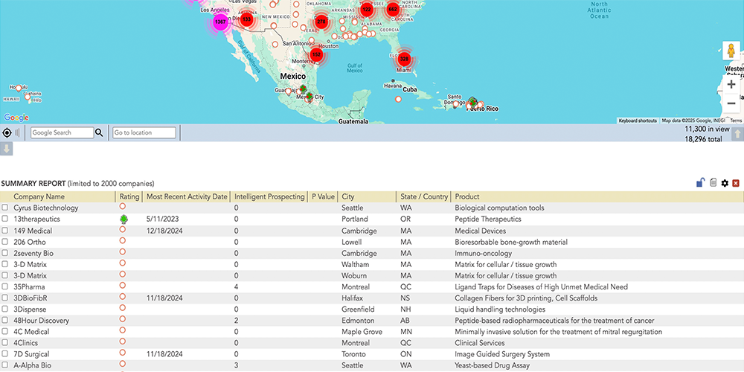Click the pin marker over Honolulu

coord(19,88)
